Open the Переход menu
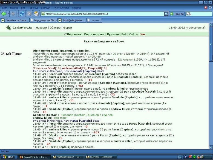The width and height of the screenshot is (213, 160). pyautogui.click(x=33, y=8)
